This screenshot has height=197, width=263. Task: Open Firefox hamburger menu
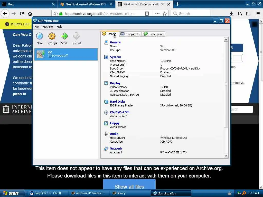(x=258, y=14)
